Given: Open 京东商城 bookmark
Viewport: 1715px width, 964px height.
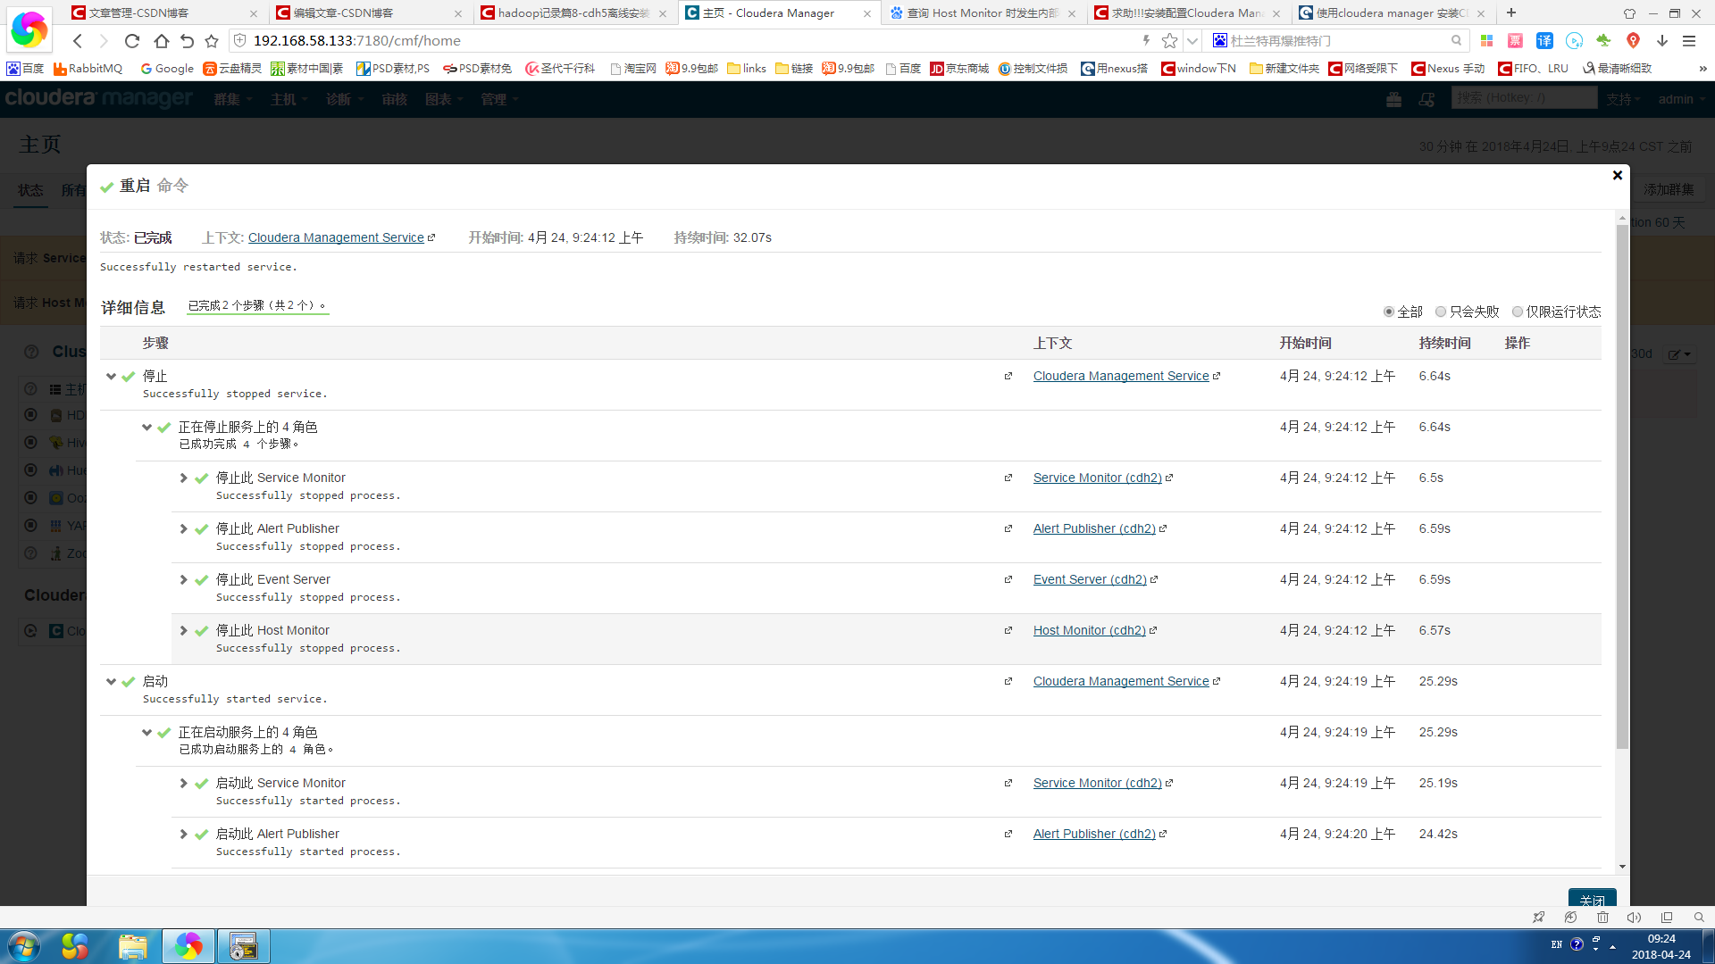Looking at the screenshot, I should (959, 69).
